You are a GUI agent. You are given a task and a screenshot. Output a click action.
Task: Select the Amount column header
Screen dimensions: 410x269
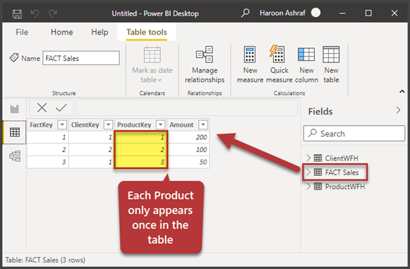click(181, 125)
